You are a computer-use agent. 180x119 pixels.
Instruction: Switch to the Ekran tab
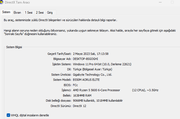click(x=17, y=13)
